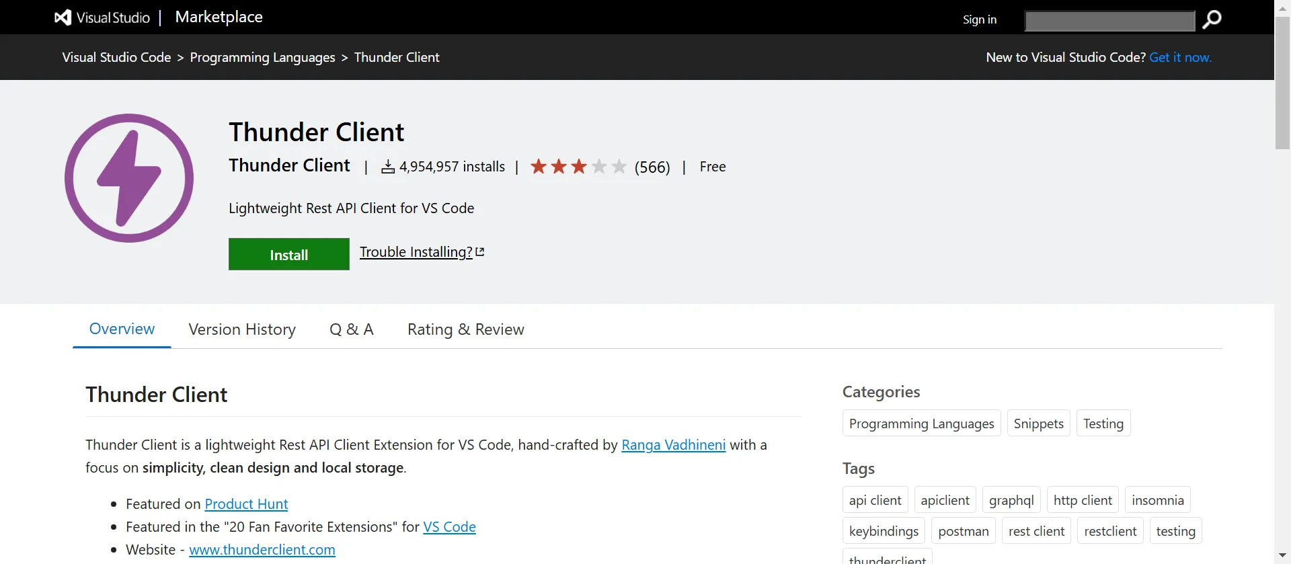This screenshot has height=564, width=1291.
Task: Follow the VS Code fan favorite link
Action: 449,527
